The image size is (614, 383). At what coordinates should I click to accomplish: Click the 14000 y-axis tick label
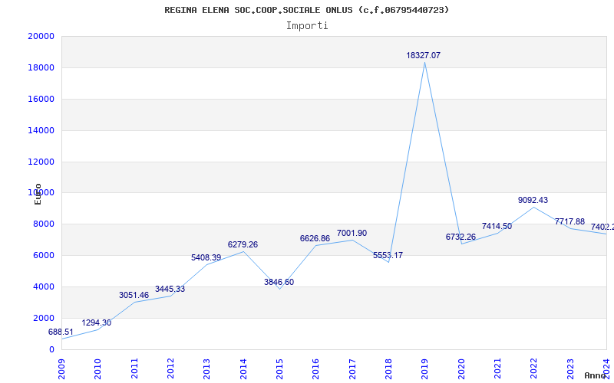(x=41, y=130)
